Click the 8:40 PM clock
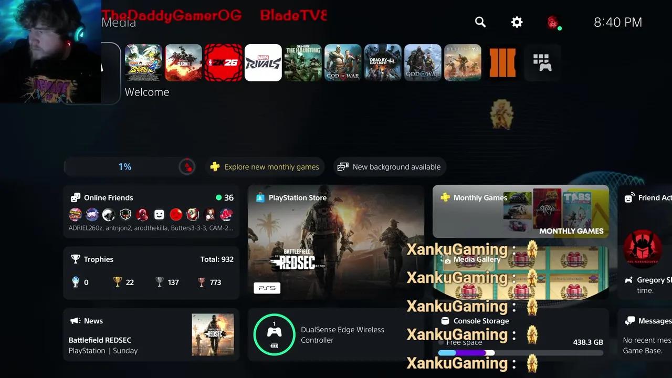 (617, 22)
